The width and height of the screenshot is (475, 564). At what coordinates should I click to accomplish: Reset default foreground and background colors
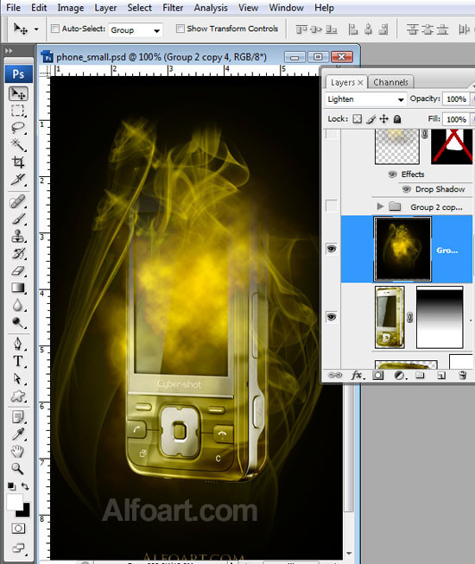[x=11, y=486]
